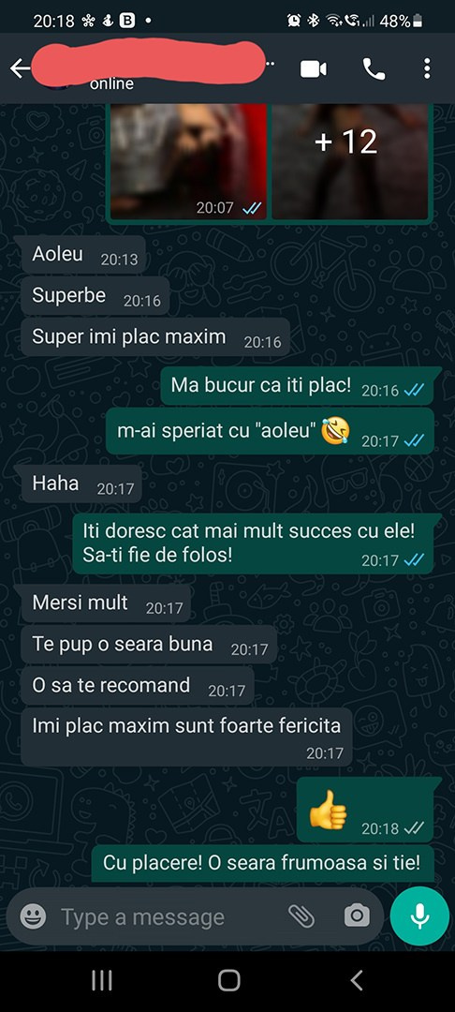Screen dimensions: 455x1012
Task: Tap the Android recent apps button
Action: pos(102,980)
